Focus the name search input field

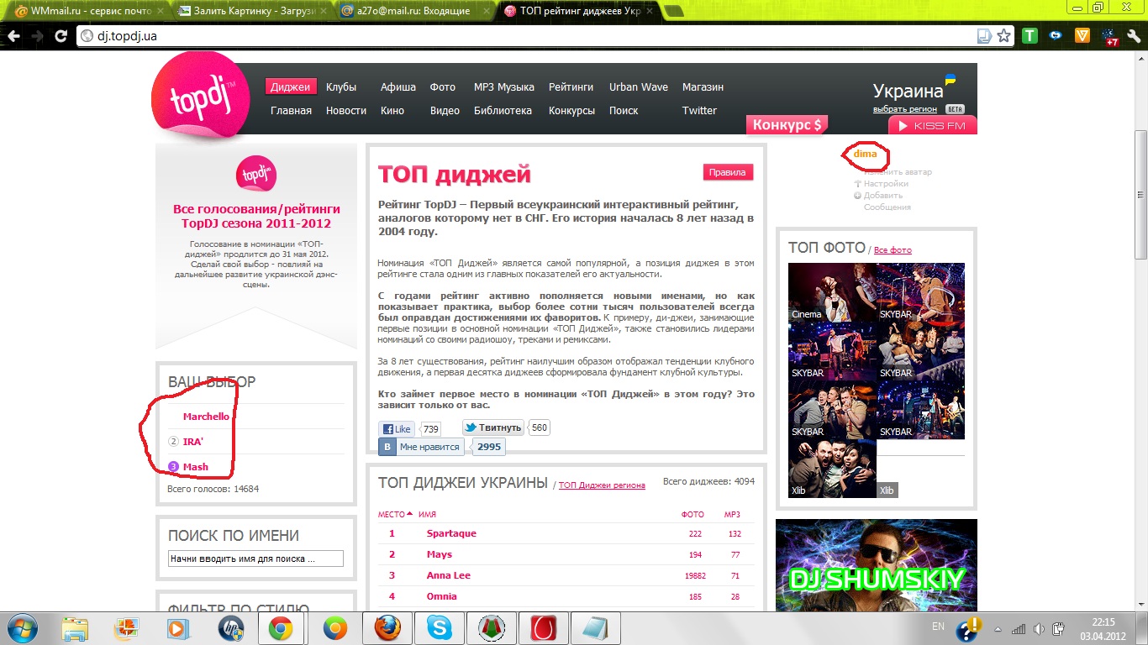[255, 558]
